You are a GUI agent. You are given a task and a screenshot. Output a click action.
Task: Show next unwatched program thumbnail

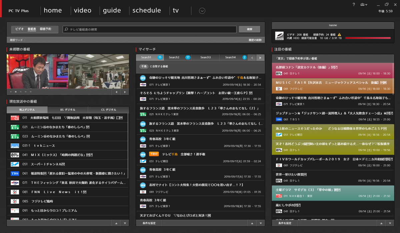[x=125, y=92]
